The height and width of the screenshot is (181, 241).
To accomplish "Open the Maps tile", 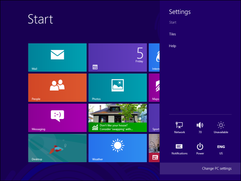I will pyautogui.click(x=154, y=88).
